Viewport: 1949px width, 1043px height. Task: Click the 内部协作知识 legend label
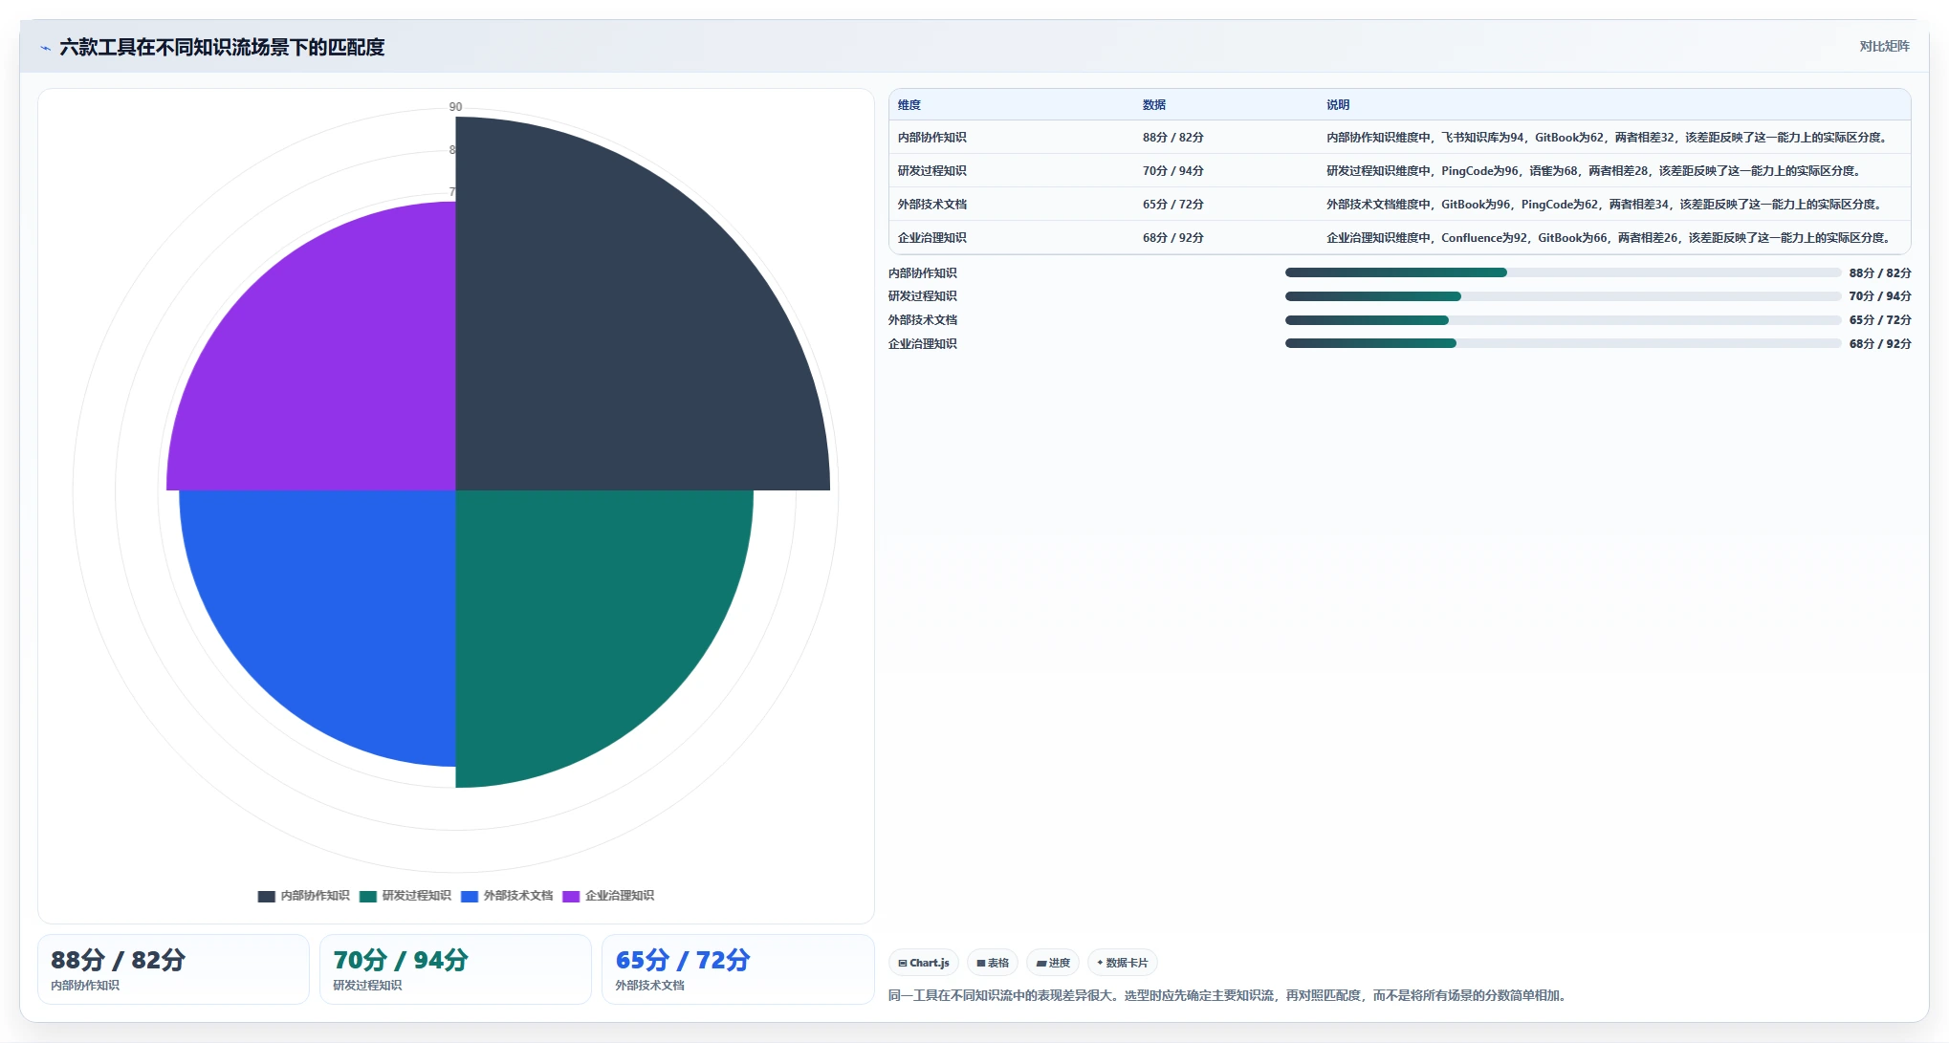pos(315,896)
